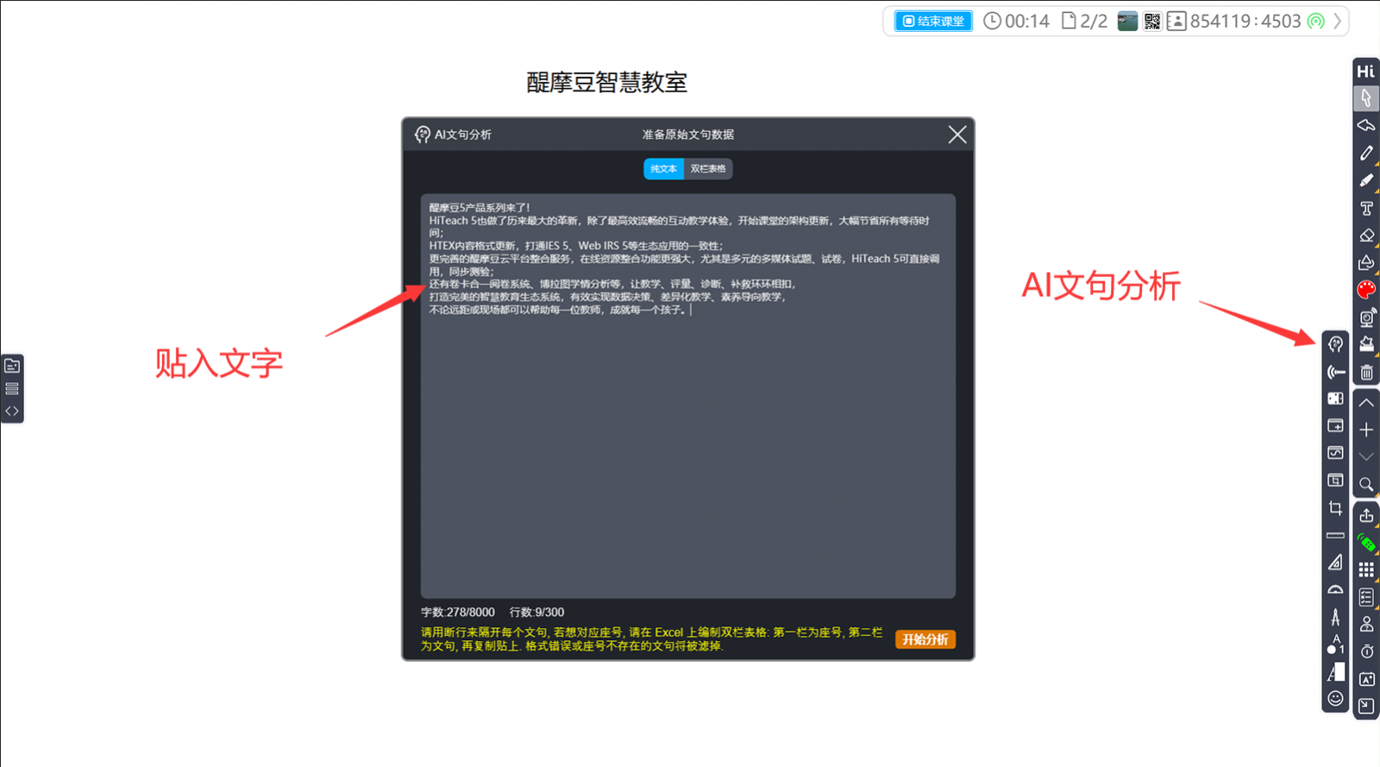Viewport: 1380px width, 767px height.
Task: Click the trash can delete icon
Action: pyautogui.click(x=1366, y=373)
